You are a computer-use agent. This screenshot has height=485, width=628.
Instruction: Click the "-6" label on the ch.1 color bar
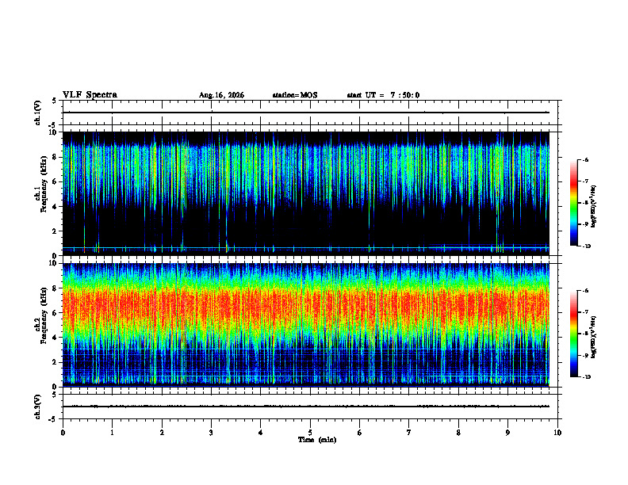pyautogui.click(x=585, y=159)
